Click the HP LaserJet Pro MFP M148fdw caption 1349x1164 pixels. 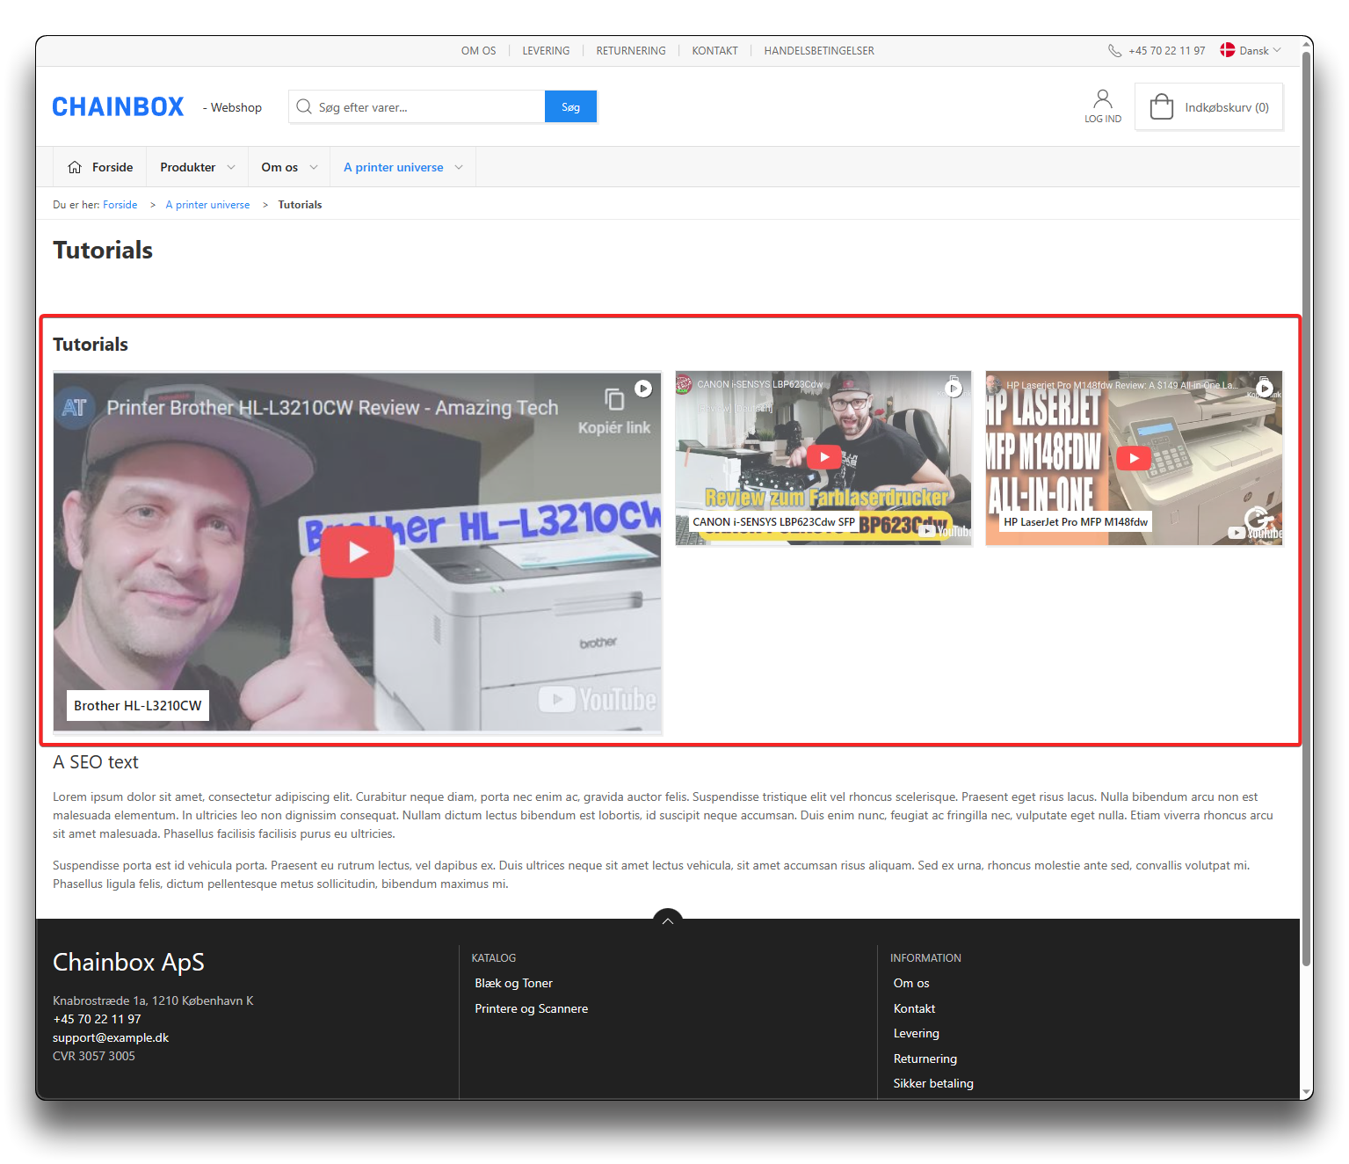(1076, 521)
